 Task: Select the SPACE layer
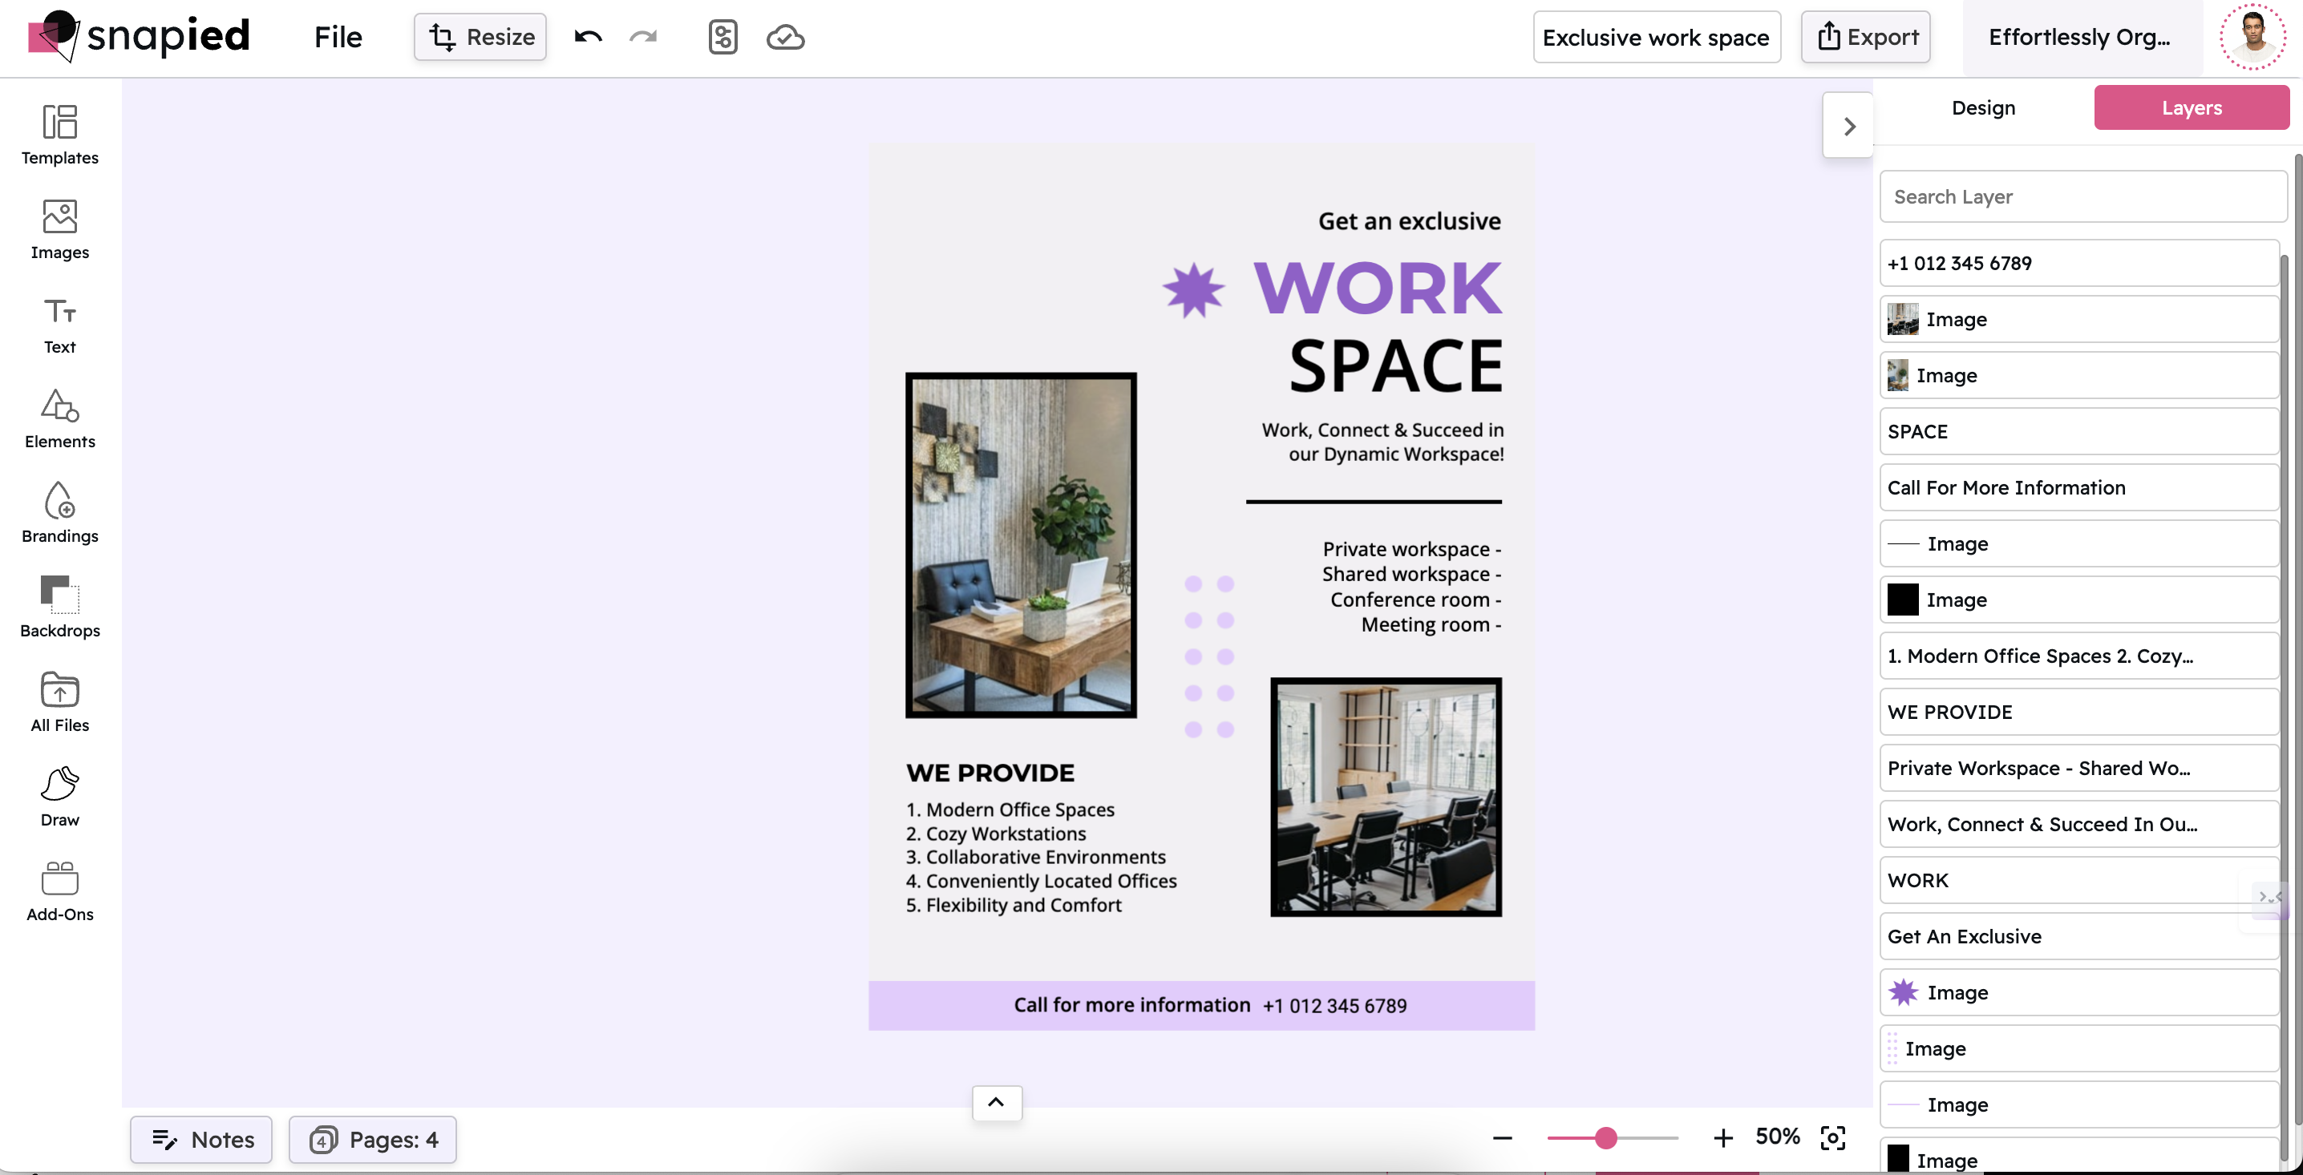point(2079,431)
